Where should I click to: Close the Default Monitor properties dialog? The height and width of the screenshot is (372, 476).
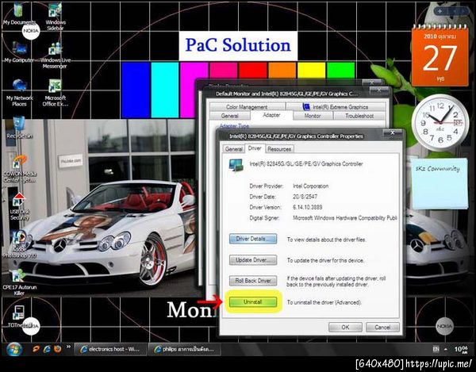click(x=379, y=90)
